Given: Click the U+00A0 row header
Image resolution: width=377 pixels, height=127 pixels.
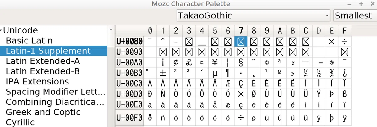Looking at the screenshot, I should pyautogui.click(x=129, y=62).
